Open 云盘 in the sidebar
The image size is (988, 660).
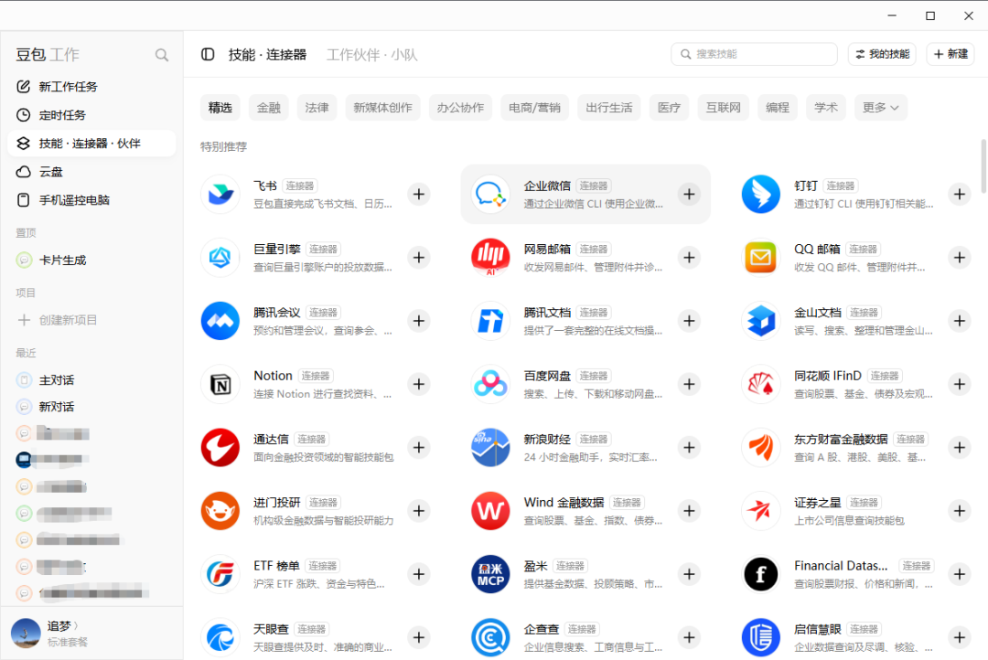91,171
